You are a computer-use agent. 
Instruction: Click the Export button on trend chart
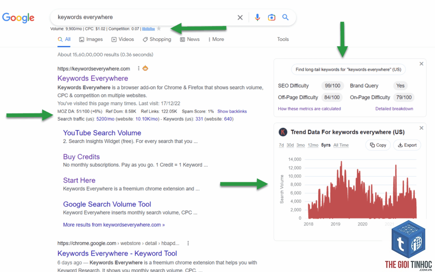(407, 145)
